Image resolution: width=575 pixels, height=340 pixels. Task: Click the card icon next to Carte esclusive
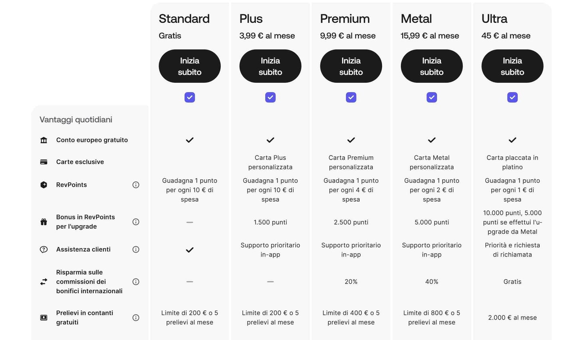coord(44,162)
